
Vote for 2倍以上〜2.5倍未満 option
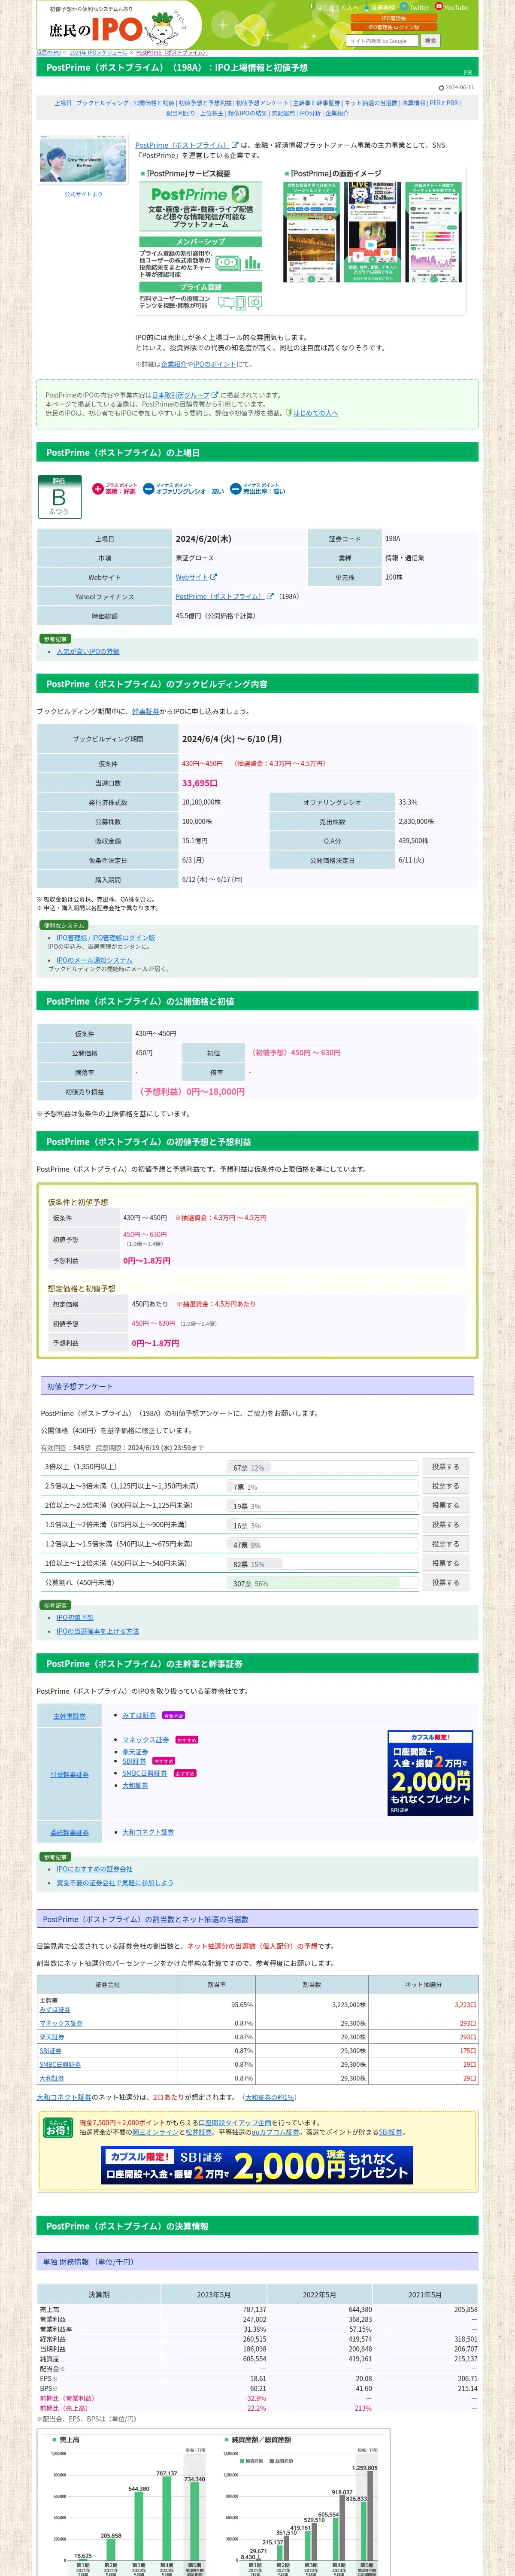[445, 1505]
